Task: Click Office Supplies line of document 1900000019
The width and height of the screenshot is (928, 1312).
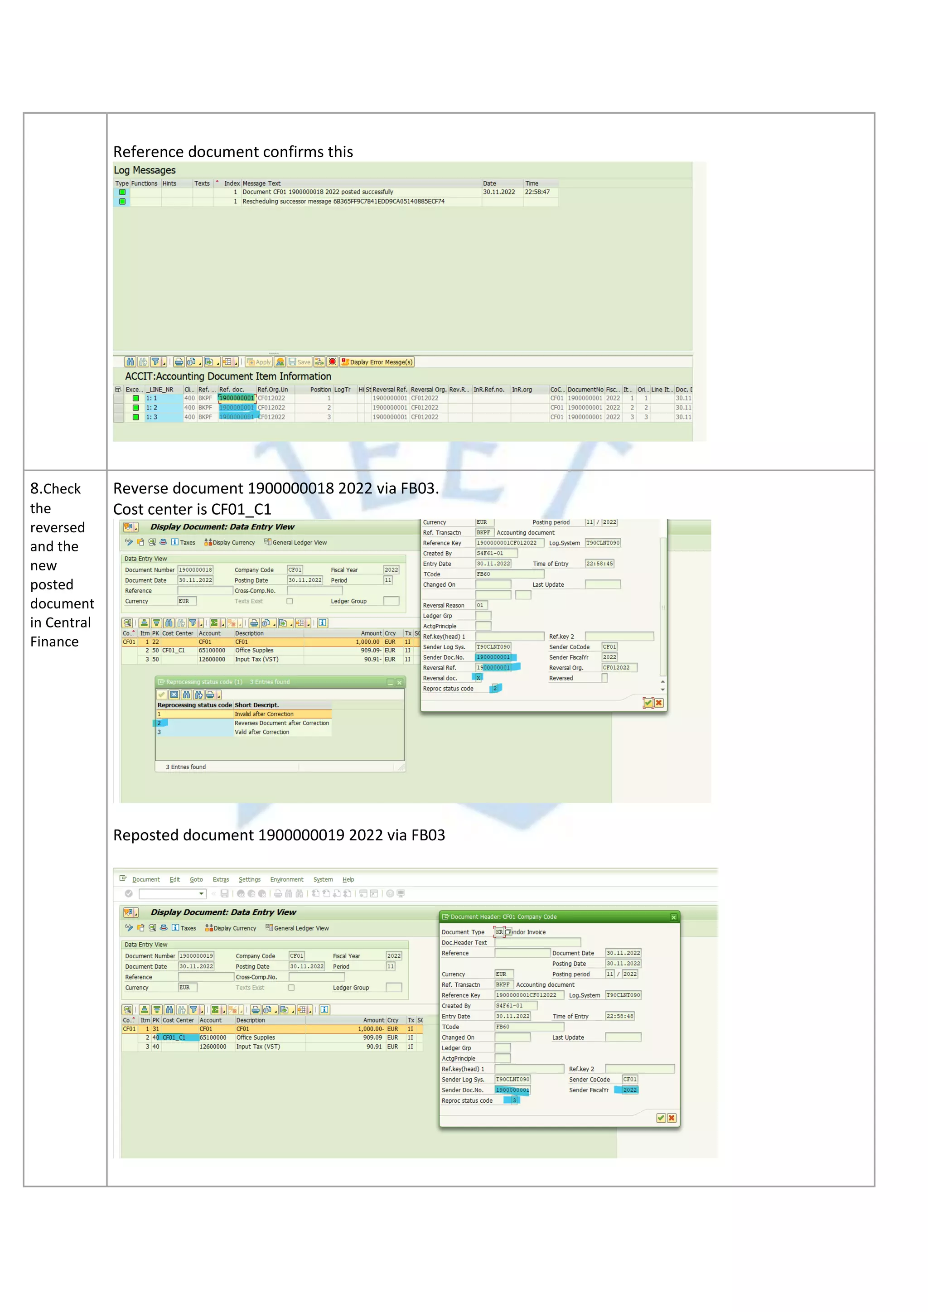Action: [x=272, y=1037]
